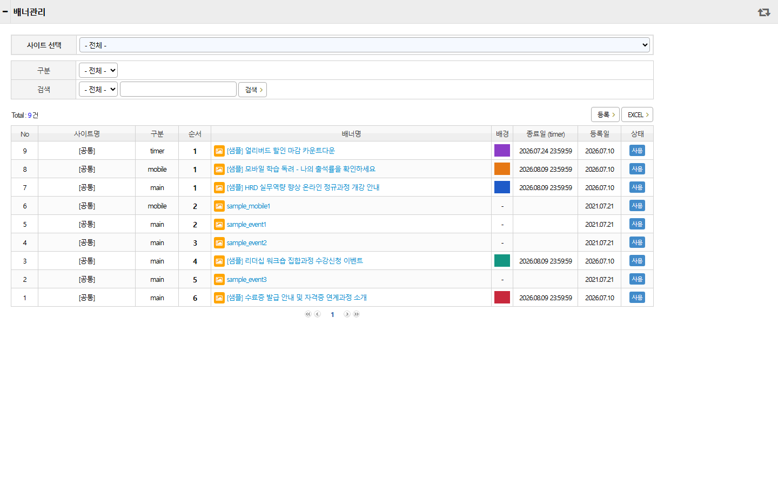Click the 등록 register button

click(x=605, y=114)
